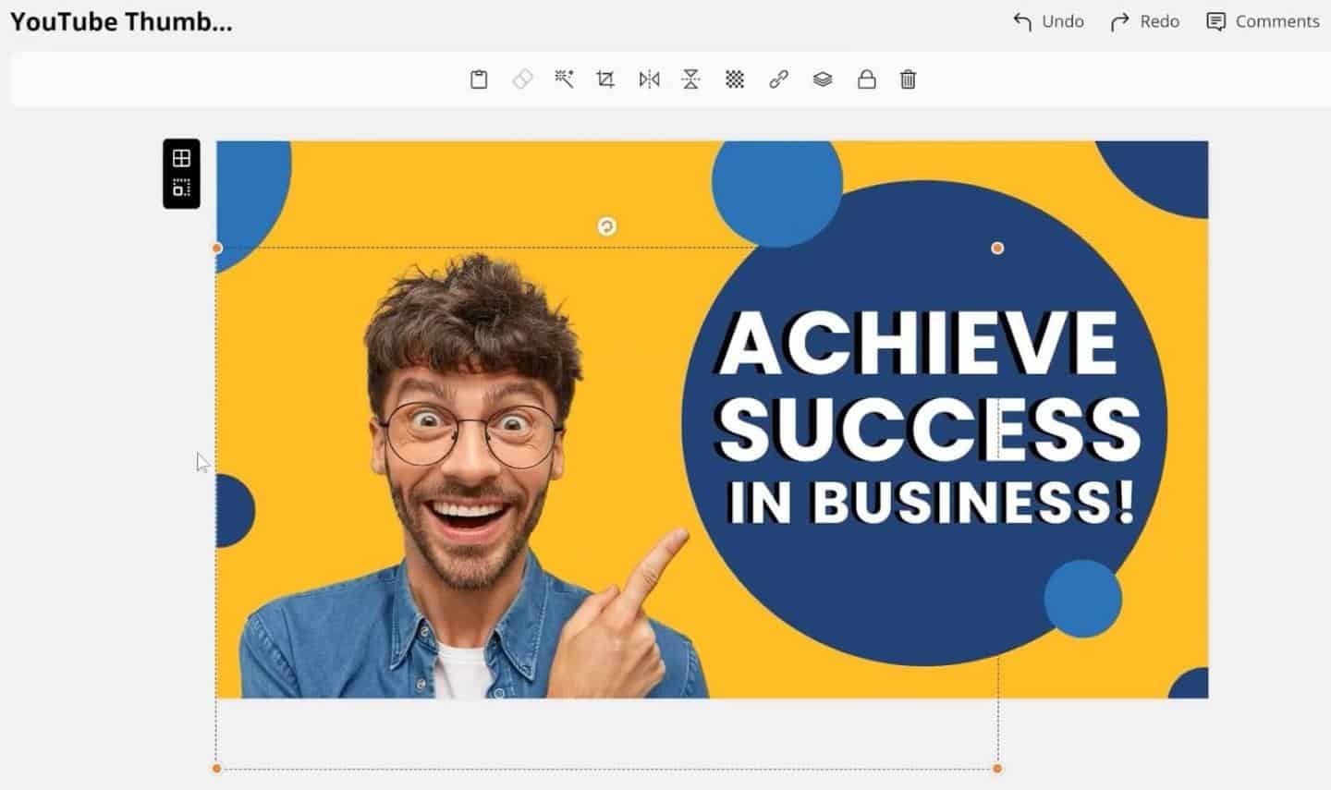Add a link with chain icon
This screenshot has width=1331, height=790.
pyautogui.click(x=778, y=79)
